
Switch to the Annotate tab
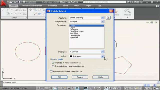point(52,6)
